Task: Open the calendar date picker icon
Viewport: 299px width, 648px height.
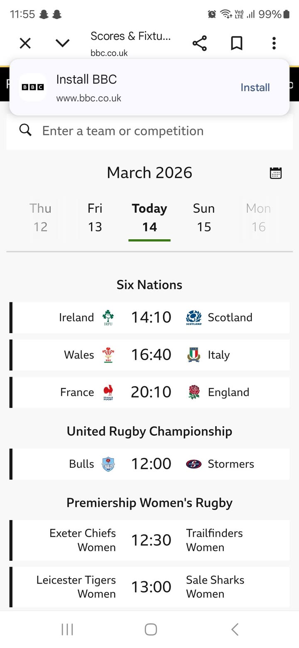Action: pyautogui.click(x=276, y=173)
